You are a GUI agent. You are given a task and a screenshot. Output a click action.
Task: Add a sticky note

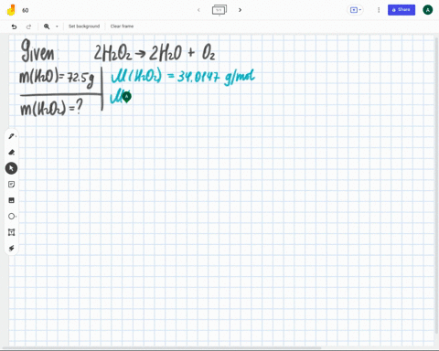12,185
